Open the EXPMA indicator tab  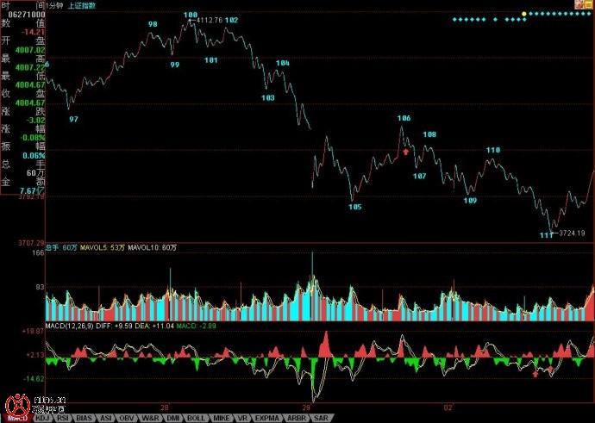266,417
